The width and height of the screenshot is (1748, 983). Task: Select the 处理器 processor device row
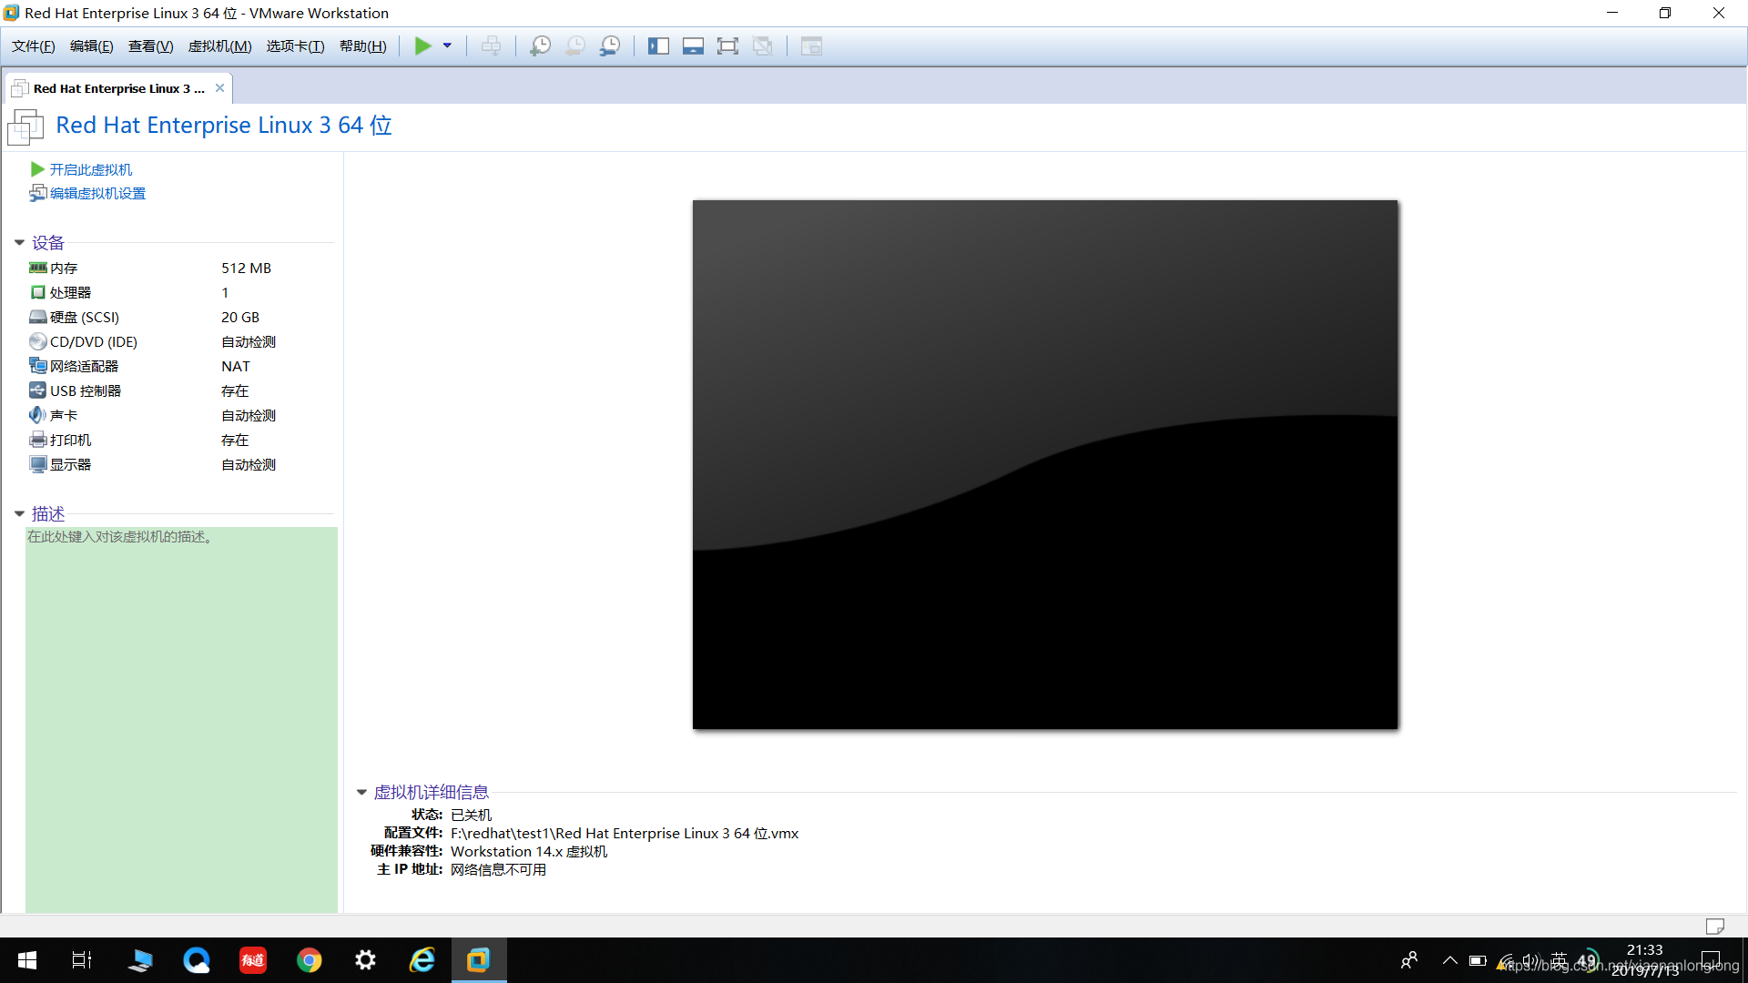click(x=180, y=292)
